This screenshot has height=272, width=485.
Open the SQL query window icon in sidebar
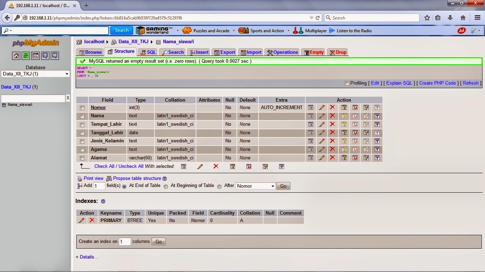point(35,56)
